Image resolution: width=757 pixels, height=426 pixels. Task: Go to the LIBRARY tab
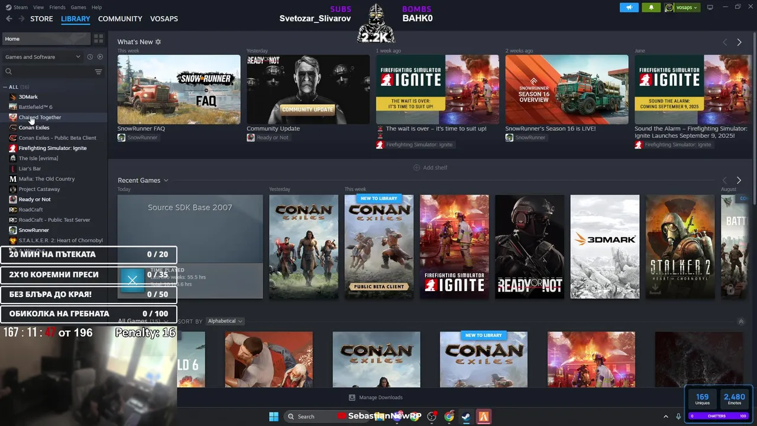point(76,19)
